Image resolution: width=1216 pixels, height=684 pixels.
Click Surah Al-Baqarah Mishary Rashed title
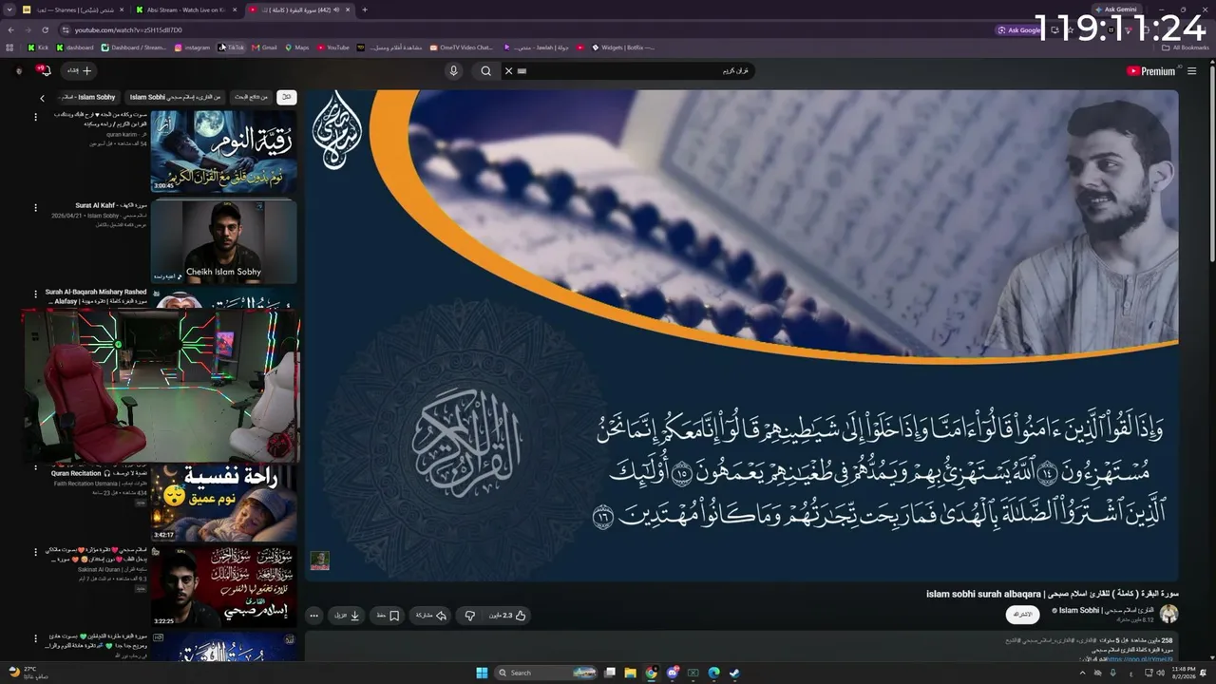96,295
